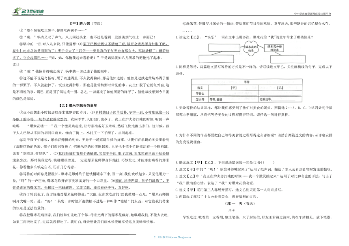Click the diagram box "爆米花加糖的快乐"
349x246 pixels.
[274, 48]
